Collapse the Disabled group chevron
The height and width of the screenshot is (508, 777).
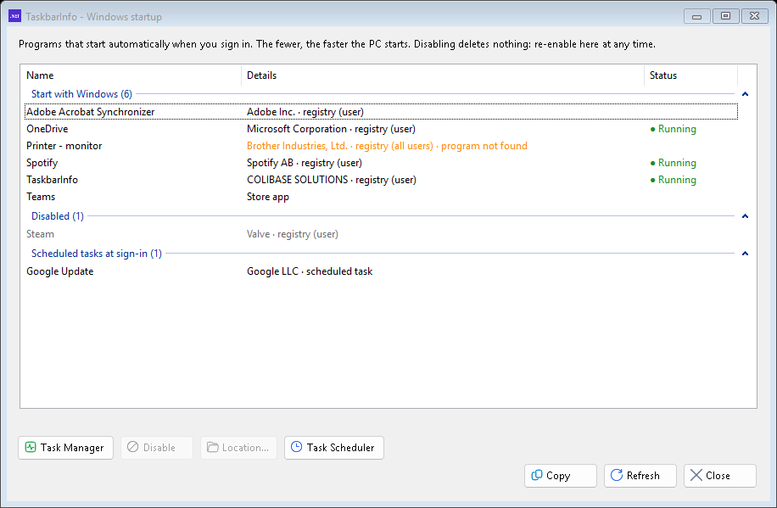pos(745,216)
